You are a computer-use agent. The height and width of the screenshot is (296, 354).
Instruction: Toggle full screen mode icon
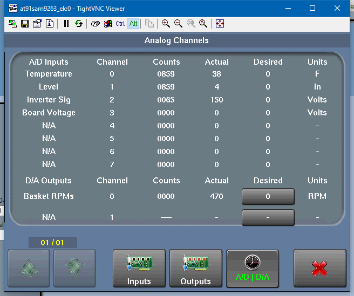[x=220, y=24]
